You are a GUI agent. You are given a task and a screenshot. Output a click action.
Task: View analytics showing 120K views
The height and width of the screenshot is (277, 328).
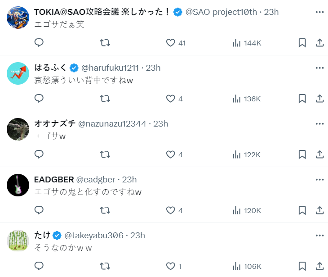(x=247, y=210)
